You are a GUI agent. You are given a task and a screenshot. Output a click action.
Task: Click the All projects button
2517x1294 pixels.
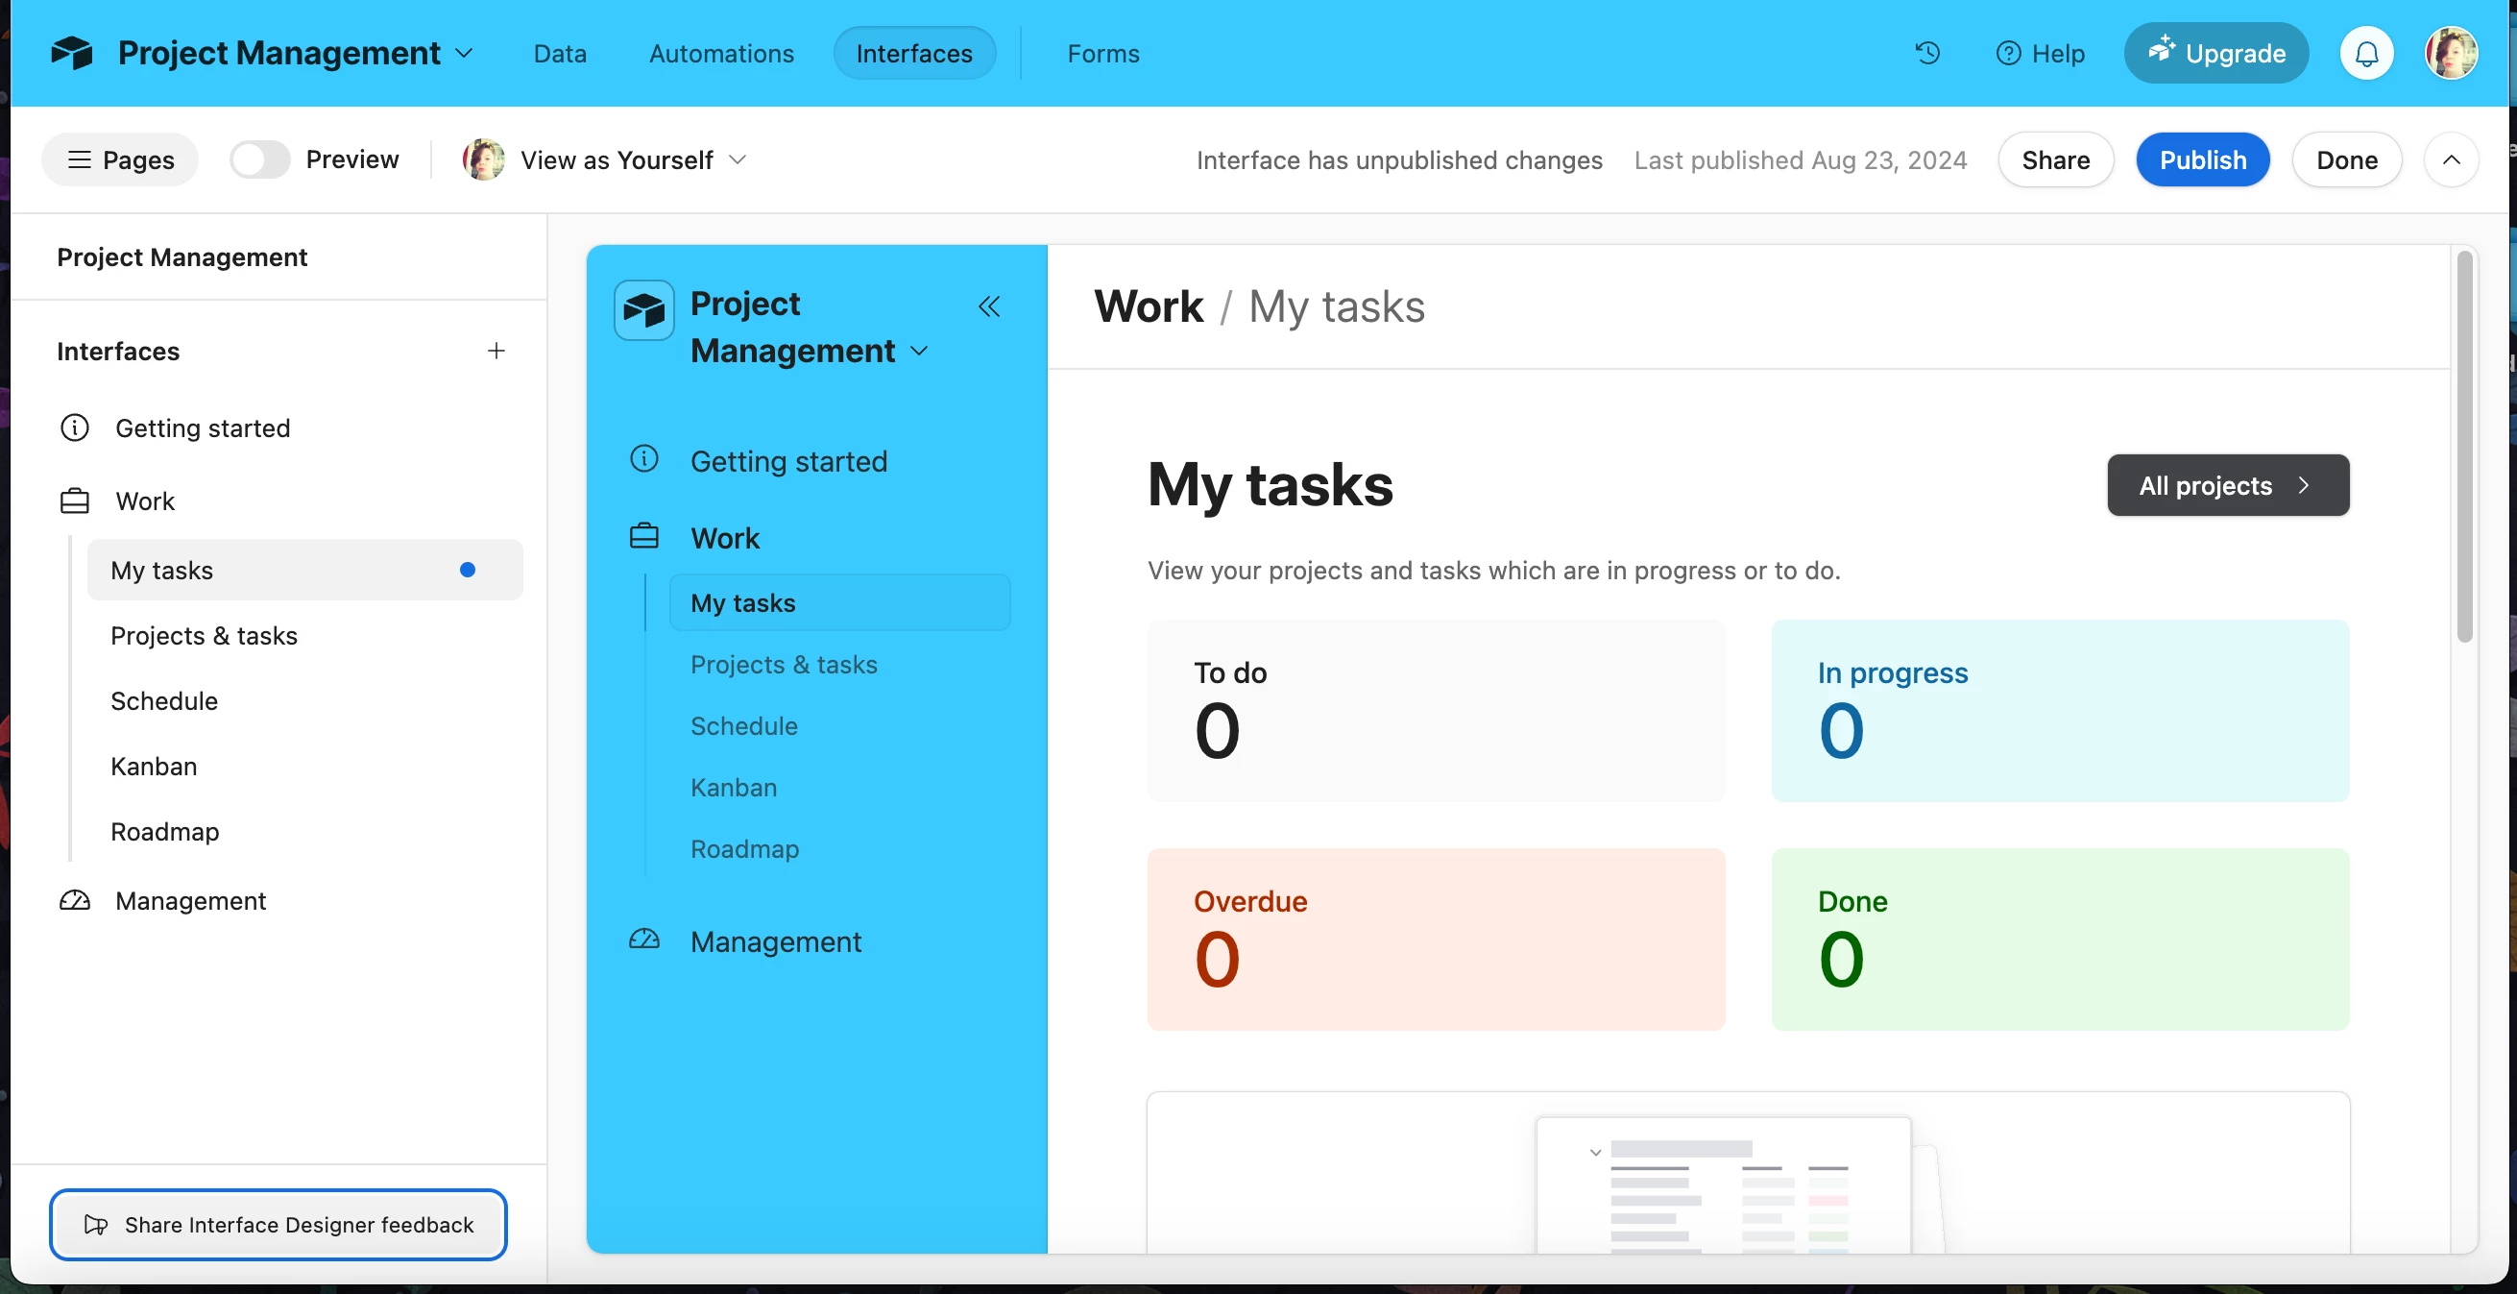[x=2227, y=485]
